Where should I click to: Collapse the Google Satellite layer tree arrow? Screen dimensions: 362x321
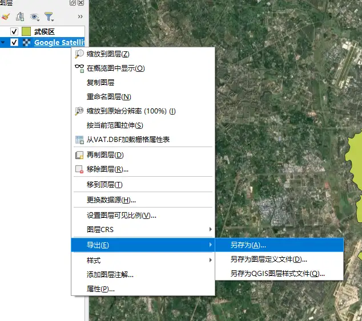pos(3,43)
